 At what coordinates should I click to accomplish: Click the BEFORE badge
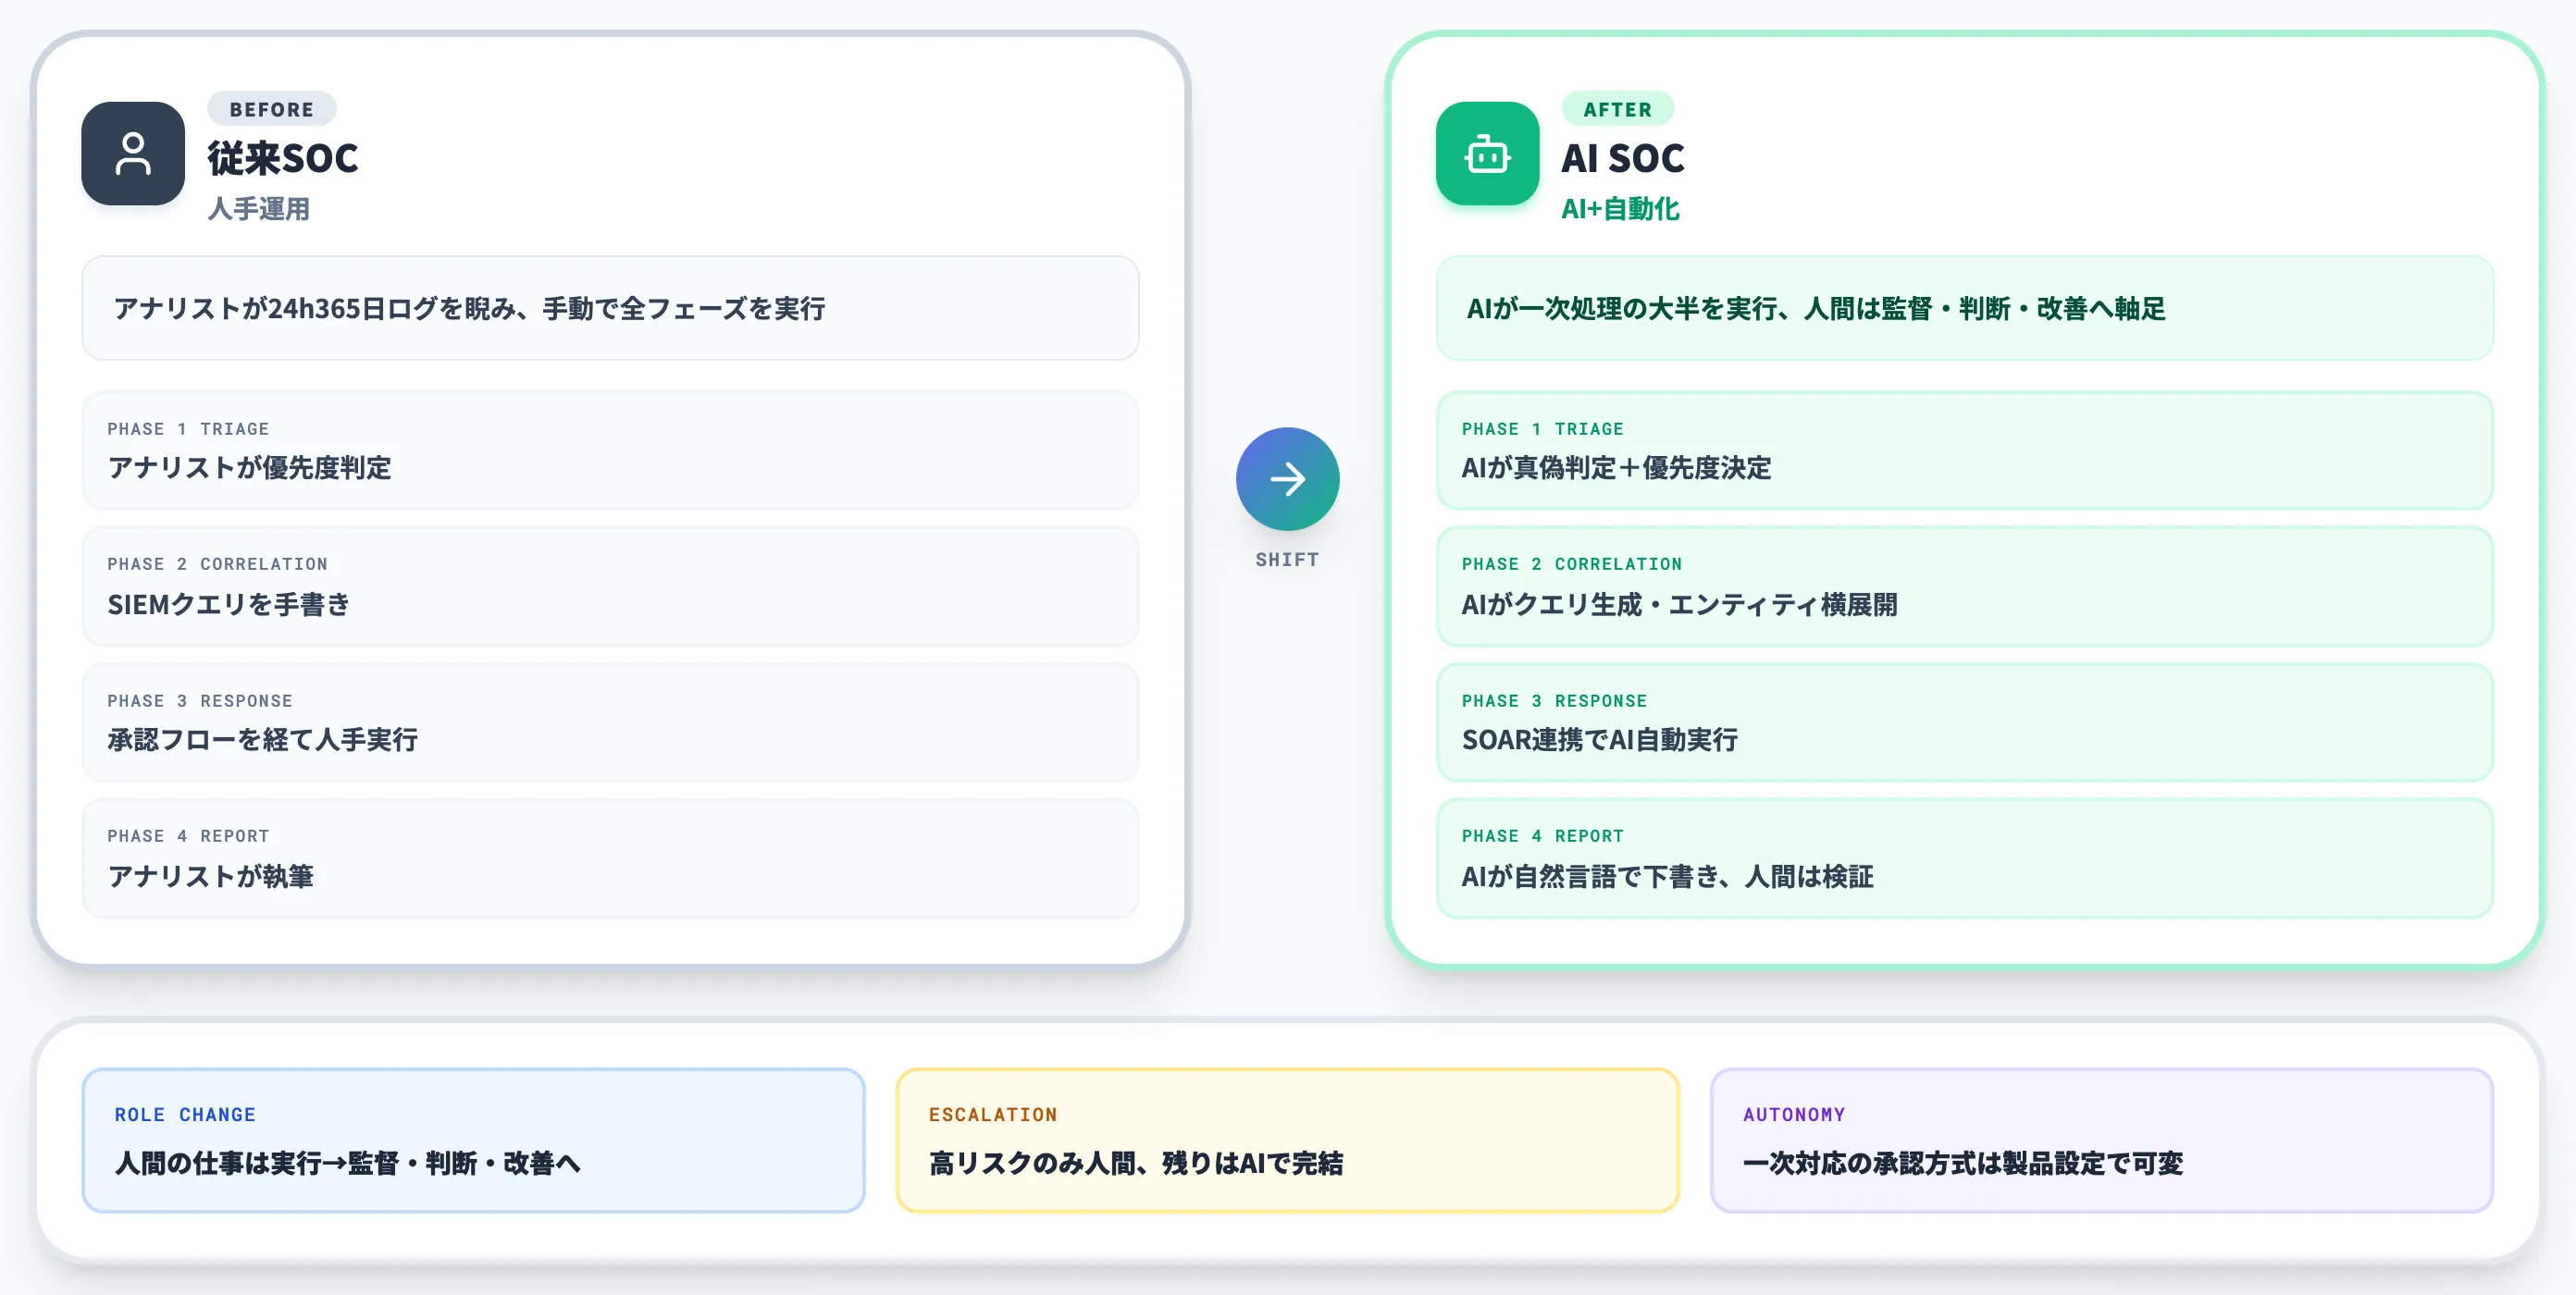272,109
